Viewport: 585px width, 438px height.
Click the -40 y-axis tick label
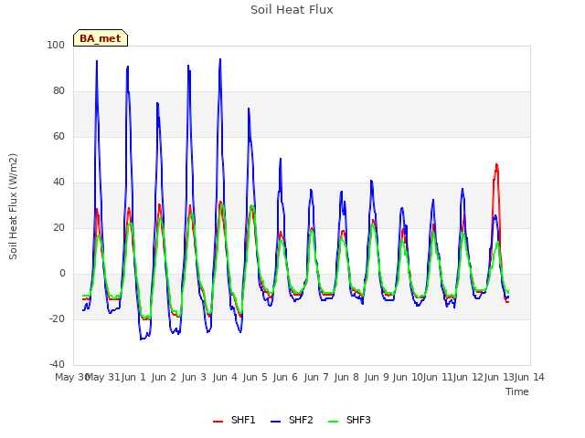[57, 364]
